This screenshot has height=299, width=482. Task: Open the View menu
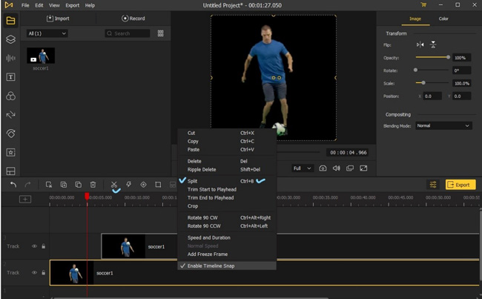click(x=54, y=5)
